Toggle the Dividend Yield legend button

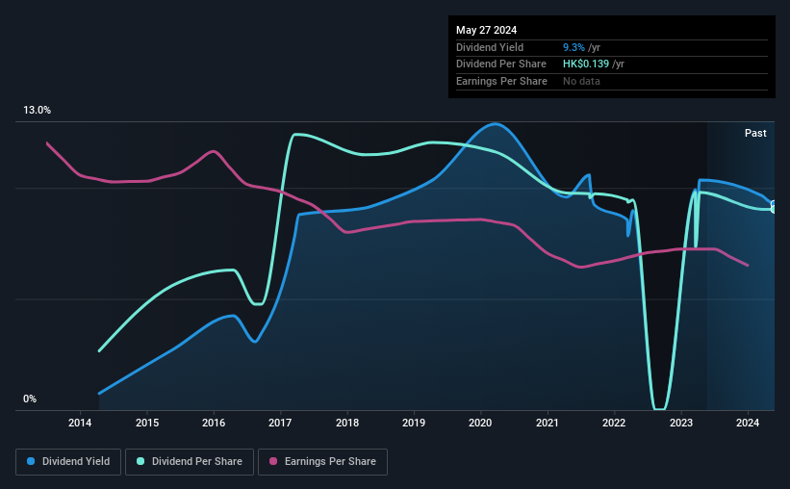click(68, 461)
